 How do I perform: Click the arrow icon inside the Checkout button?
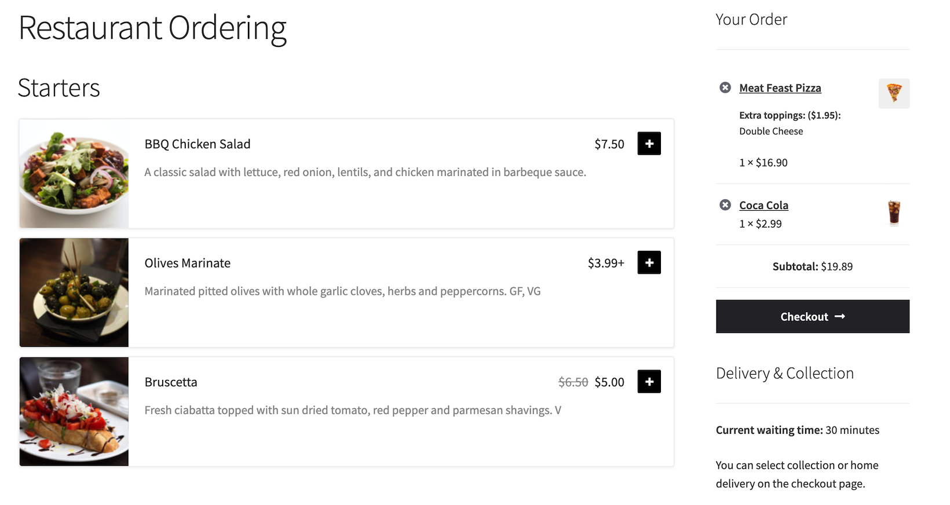click(x=841, y=316)
